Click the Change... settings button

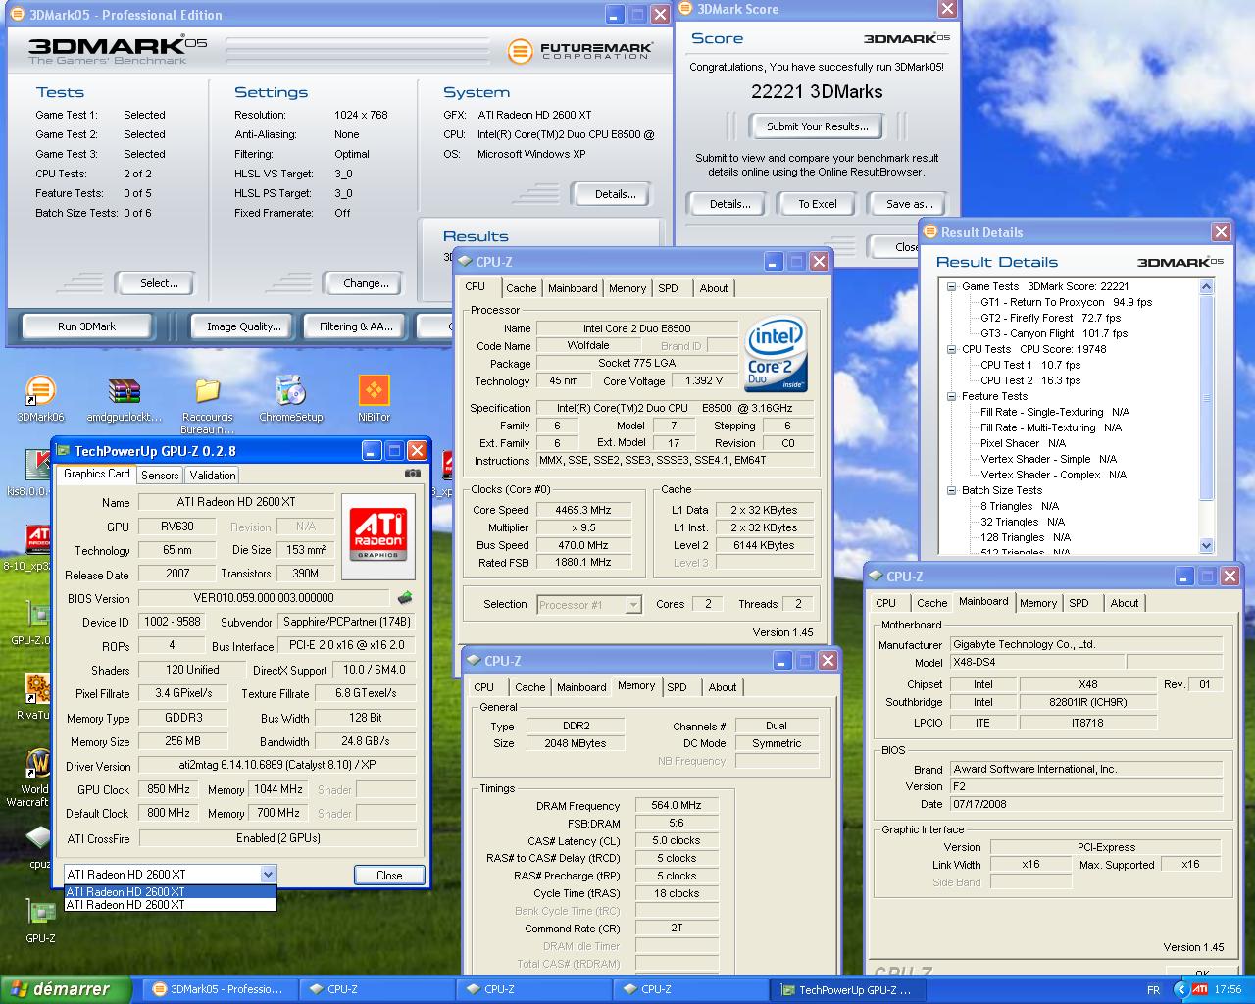366,283
